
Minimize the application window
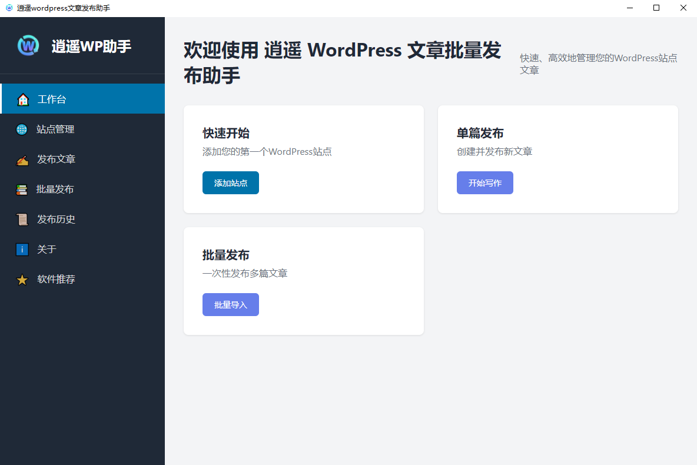click(629, 8)
